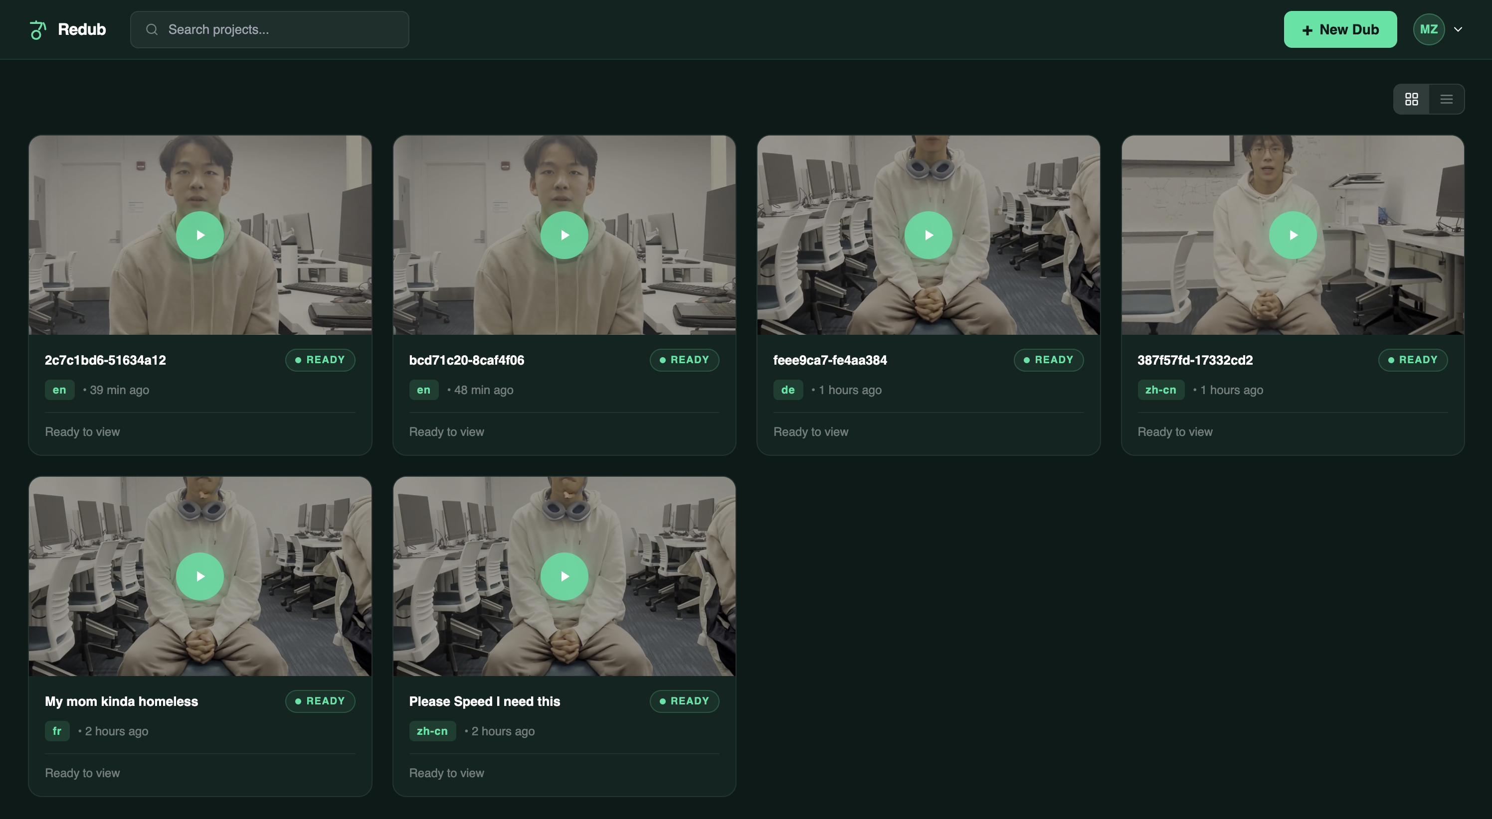
Task: Click the fr language tag
Action: tap(57, 731)
